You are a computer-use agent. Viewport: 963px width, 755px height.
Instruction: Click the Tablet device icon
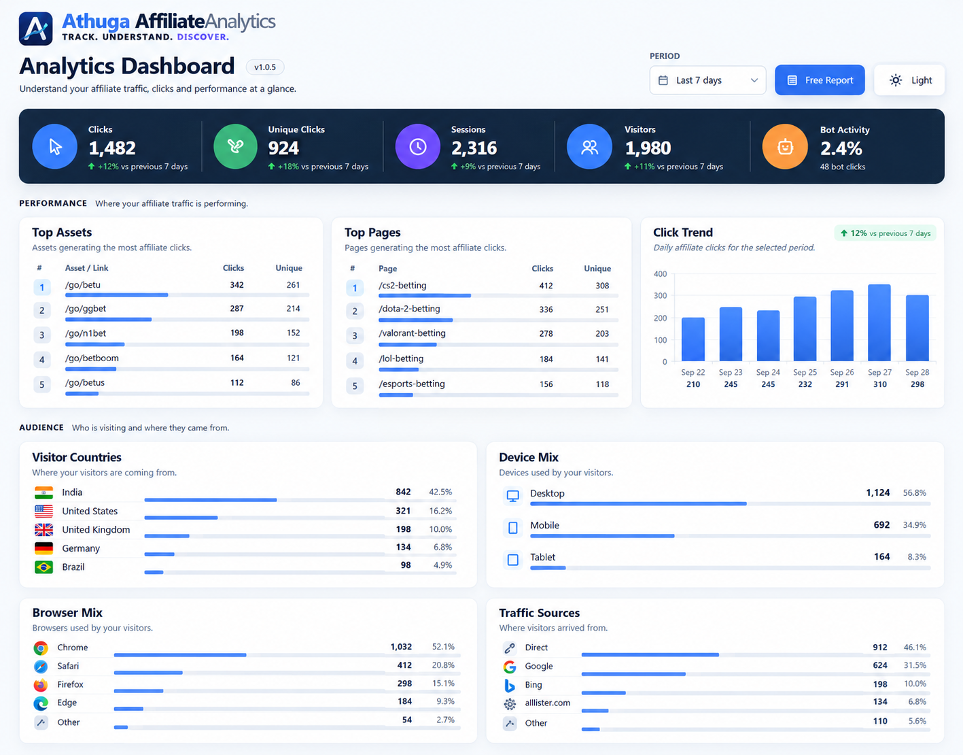point(513,560)
